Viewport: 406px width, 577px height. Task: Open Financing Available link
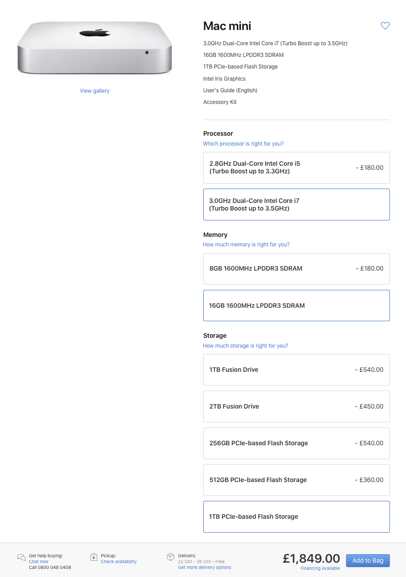[x=320, y=568]
